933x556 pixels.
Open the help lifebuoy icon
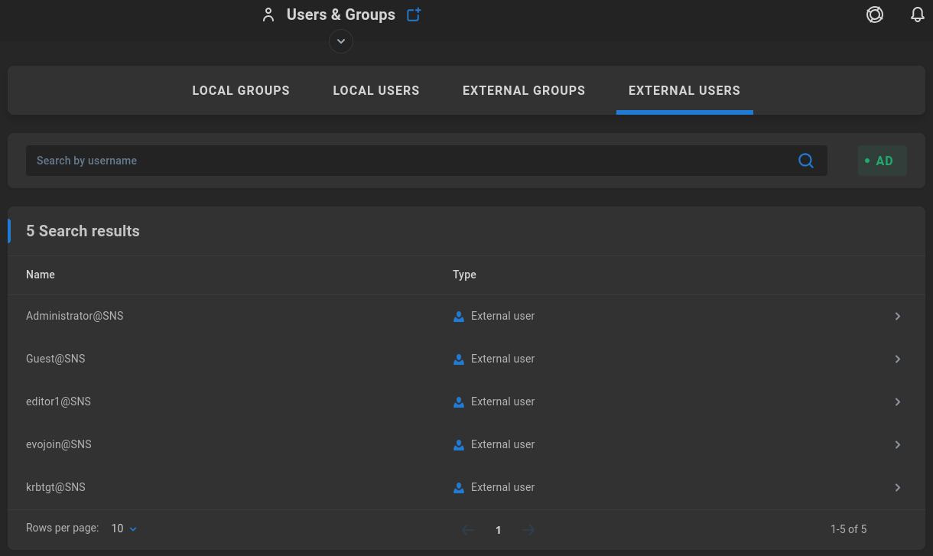[x=875, y=15]
